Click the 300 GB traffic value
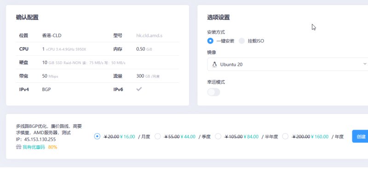The image size is (368, 171). [x=148, y=76]
